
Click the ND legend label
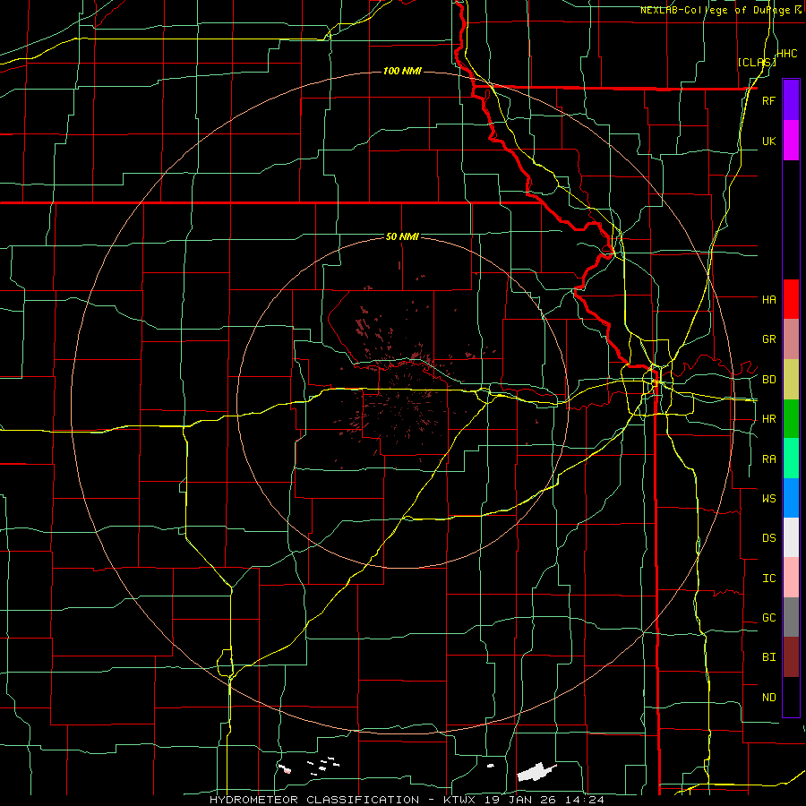click(768, 698)
